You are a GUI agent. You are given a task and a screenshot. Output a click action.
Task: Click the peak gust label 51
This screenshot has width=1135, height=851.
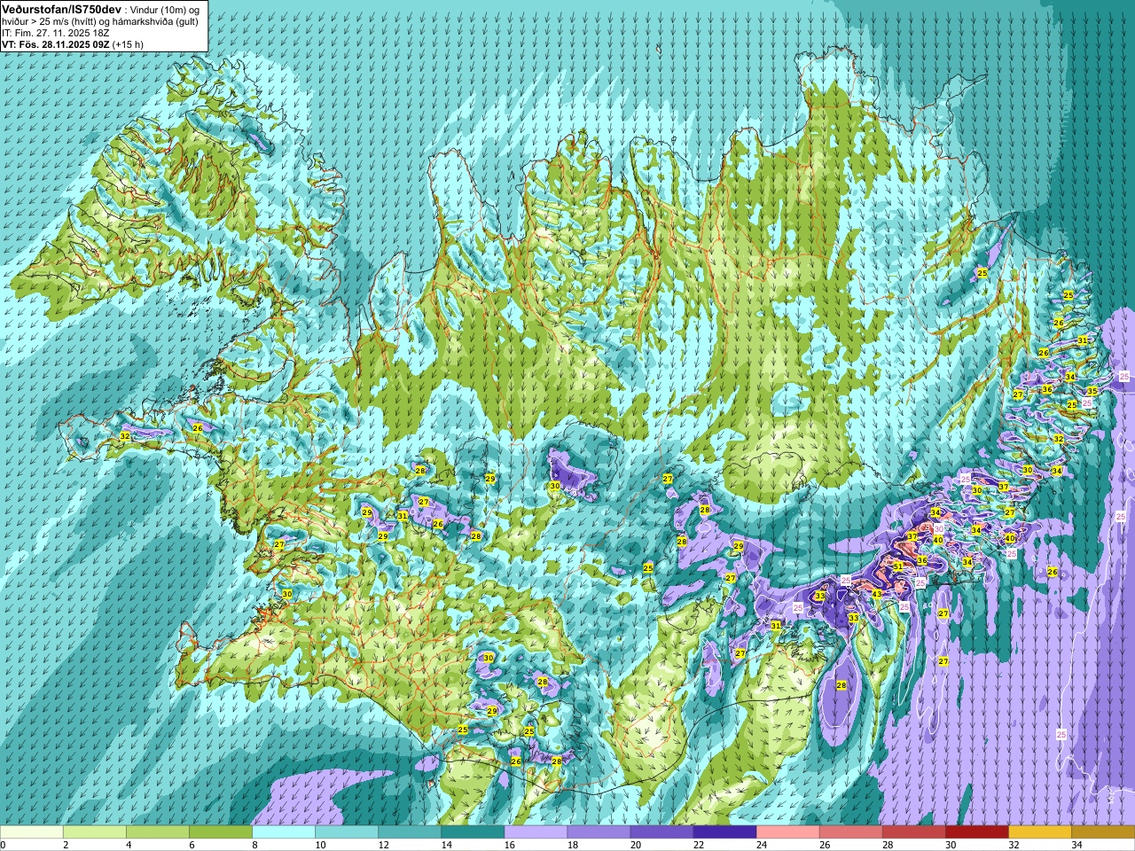click(897, 566)
